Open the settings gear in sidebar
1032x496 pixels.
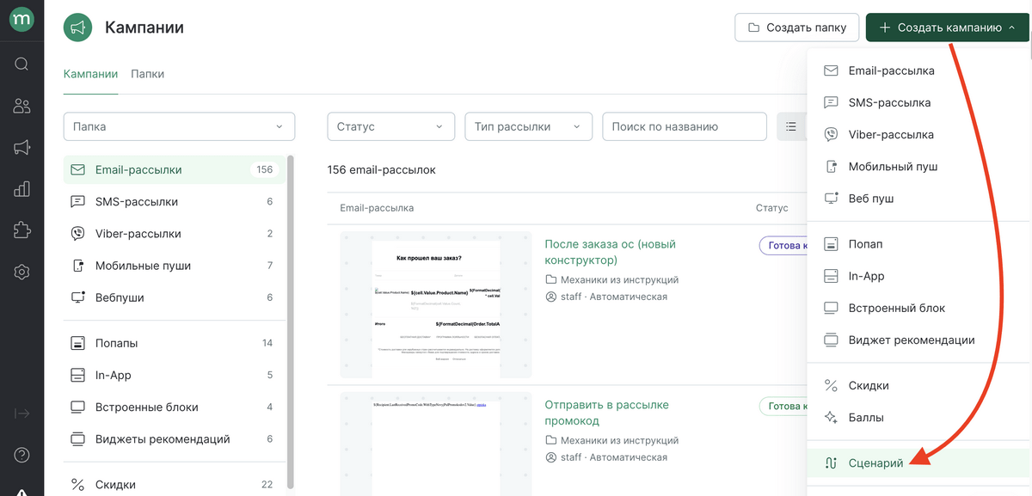point(21,272)
